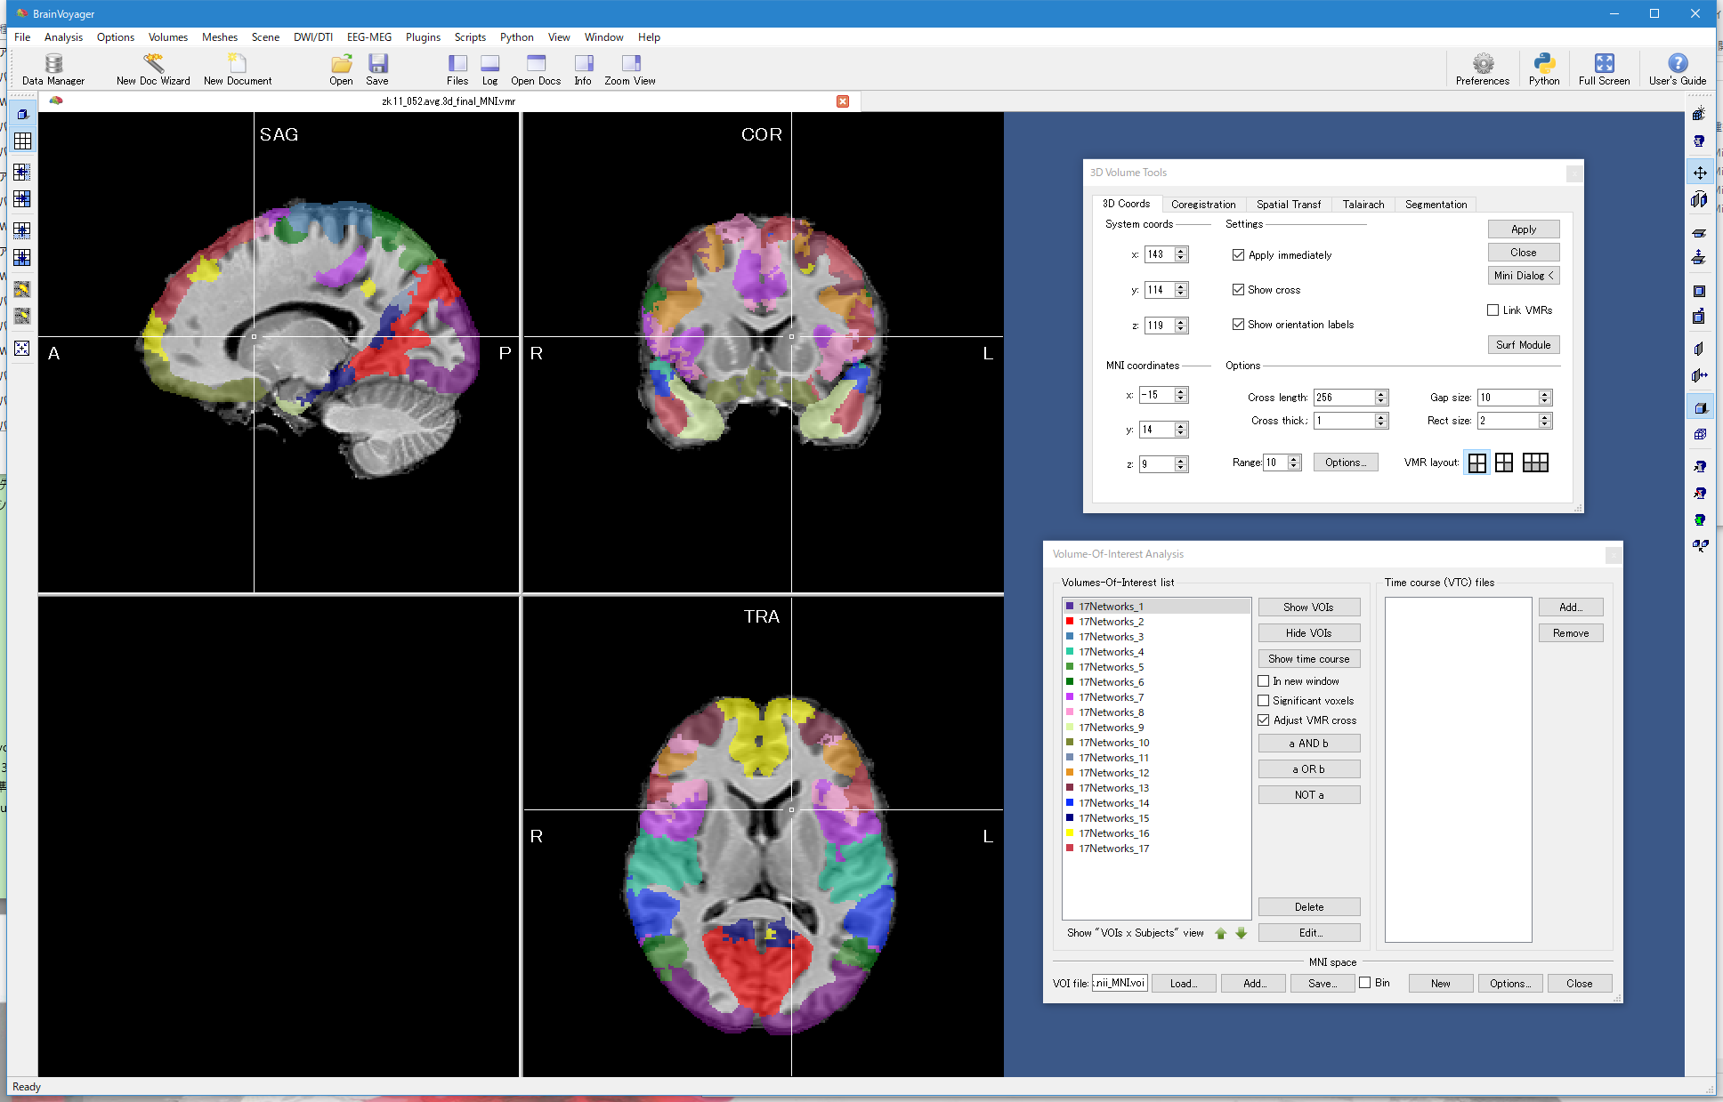Select the three-panel VMR layout icon
The width and height of the screenshot is (1723, 1102).
tap(1535, 463)
